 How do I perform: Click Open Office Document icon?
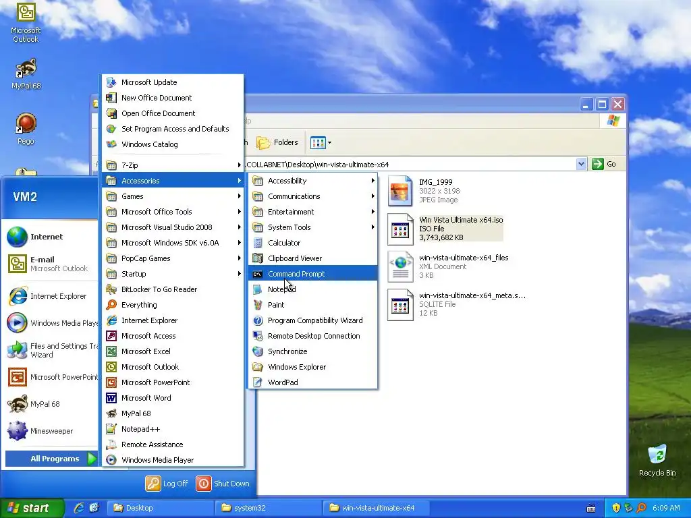pos(111,113)
